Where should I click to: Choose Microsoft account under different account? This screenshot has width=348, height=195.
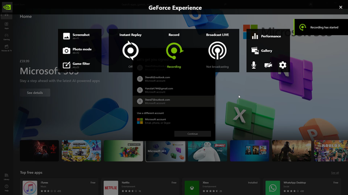tap(173, 121)
